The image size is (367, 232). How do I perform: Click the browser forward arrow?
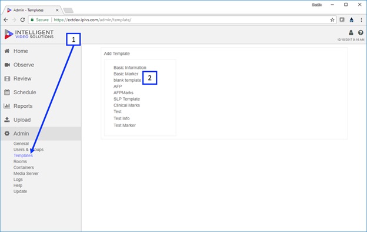point(14,20)
